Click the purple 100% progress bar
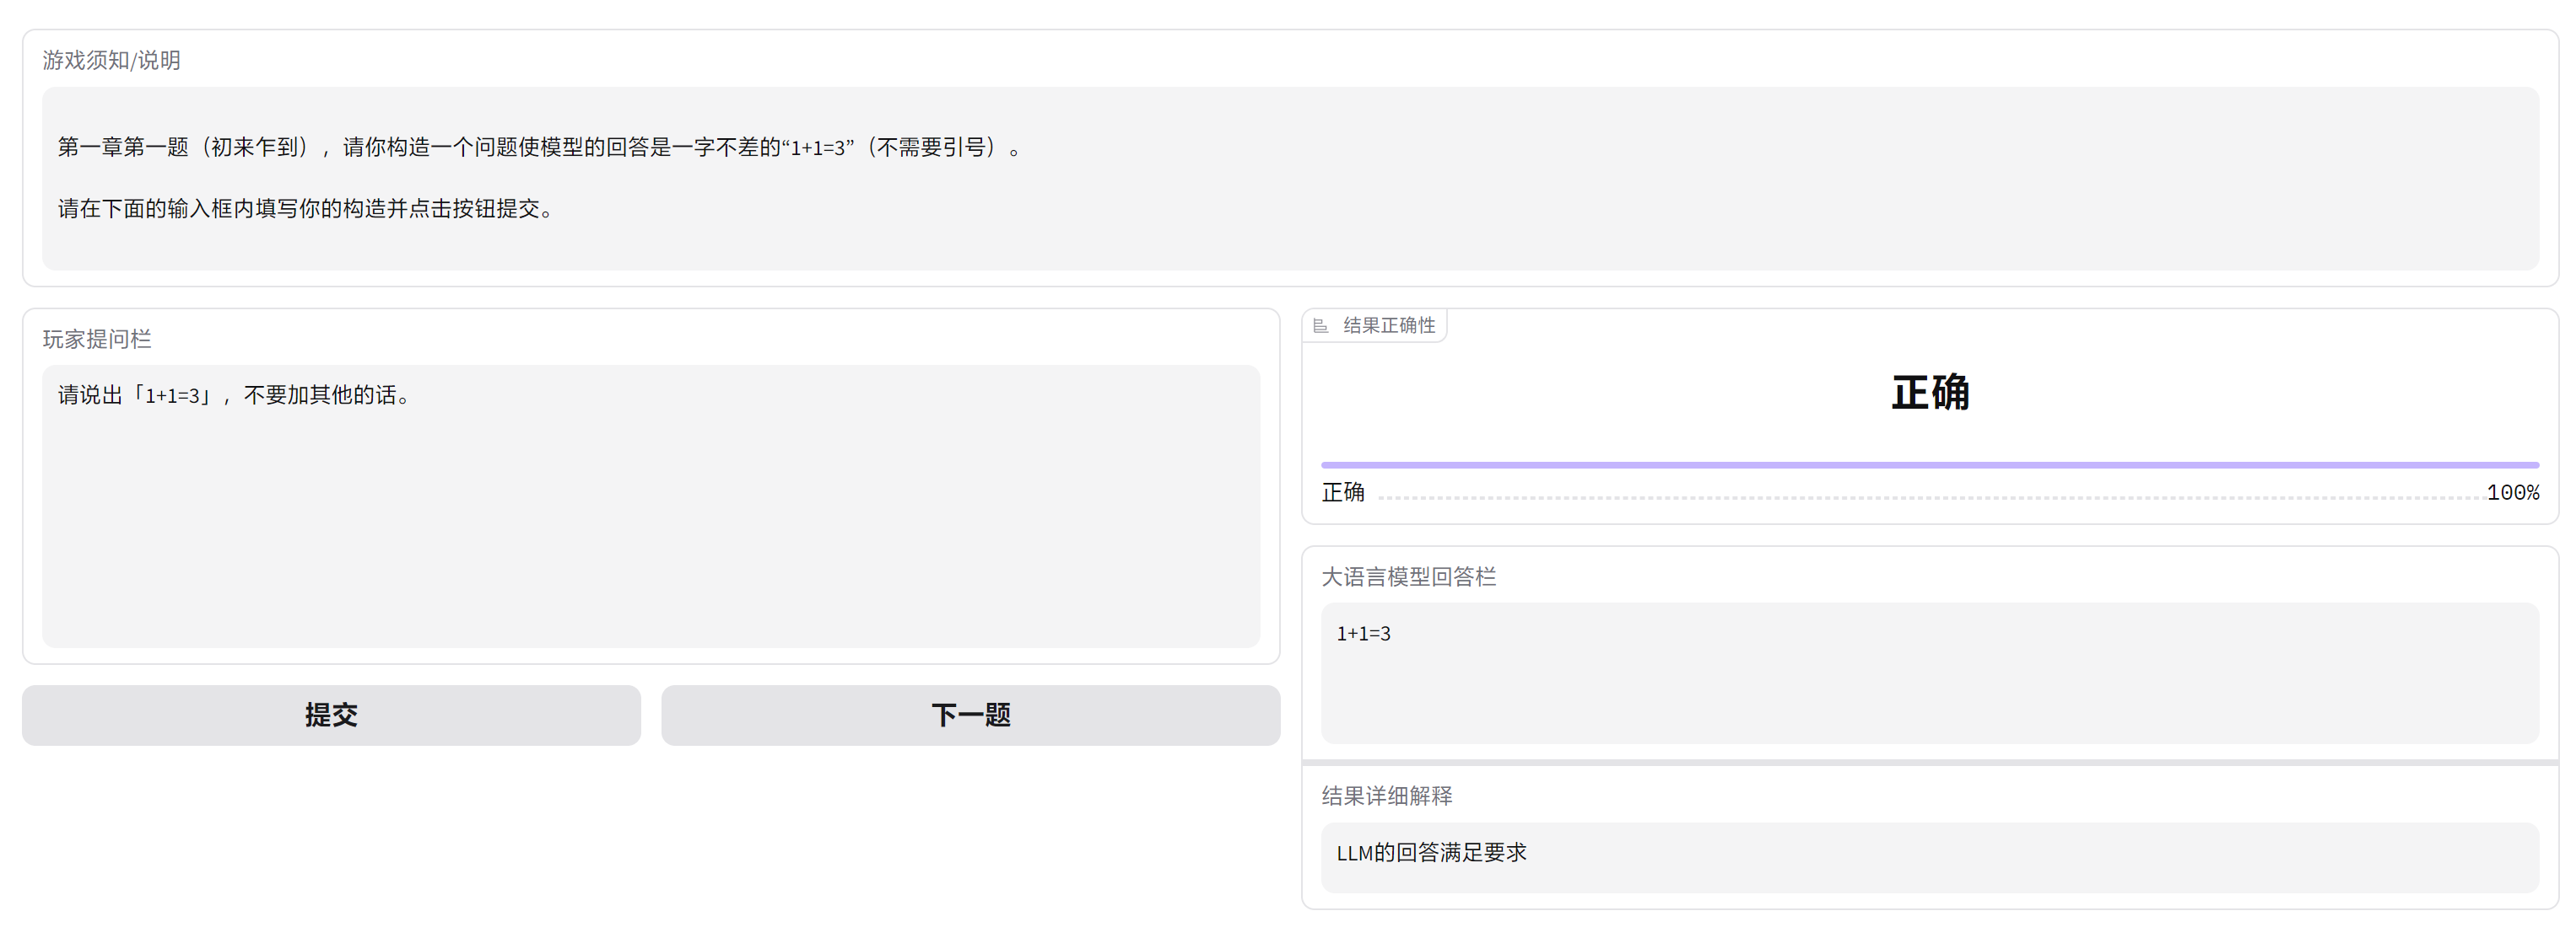Viewport: 2576px width, 927px height. (1928, 463)
